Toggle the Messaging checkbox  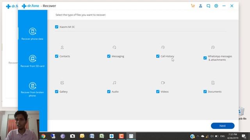pyautogui.click(x=109, y=56)
